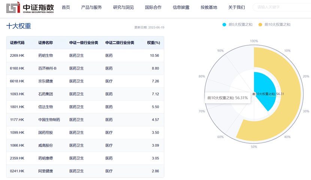
Task: Click the name 中国生物制药
Action: [49, 120]
